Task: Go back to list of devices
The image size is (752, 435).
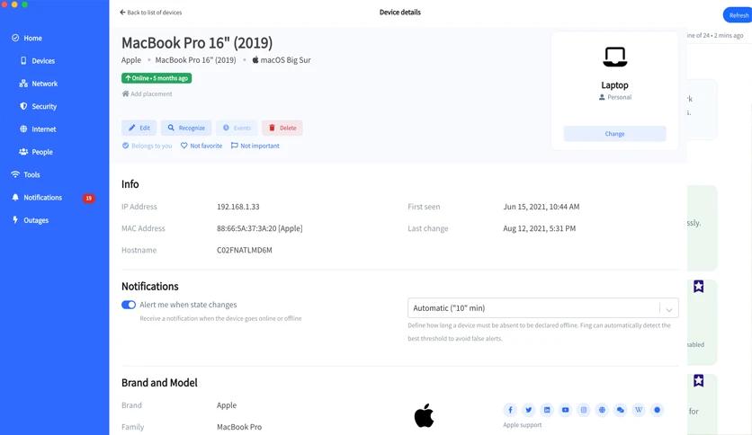Action: pyautogui.click(x=150, y=13)
